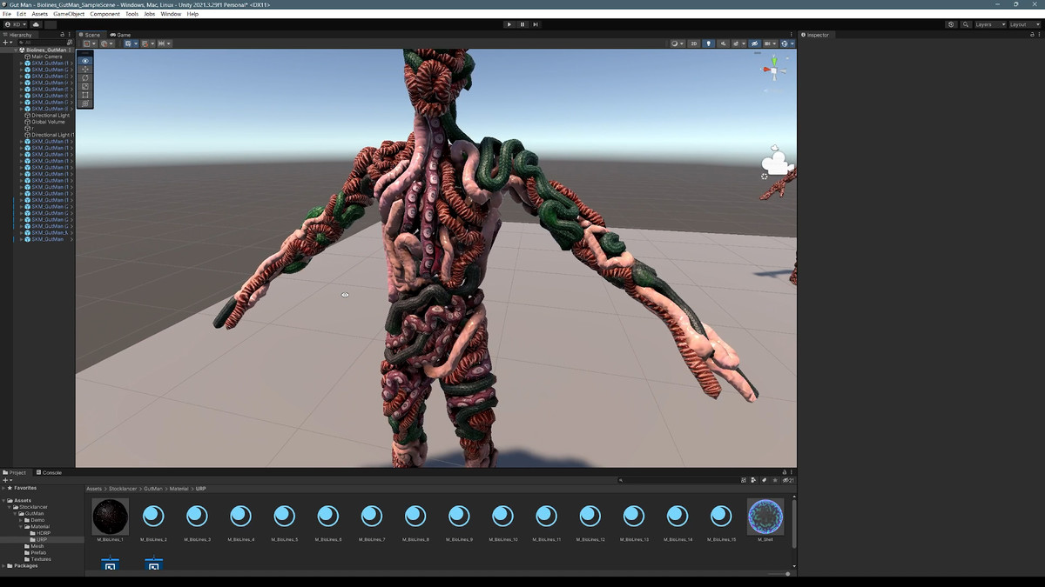Image resolution: width=1045 pixels, height=587 pixels.
Task: Toggle 2D view mode
Action: [x=693, y=43]
